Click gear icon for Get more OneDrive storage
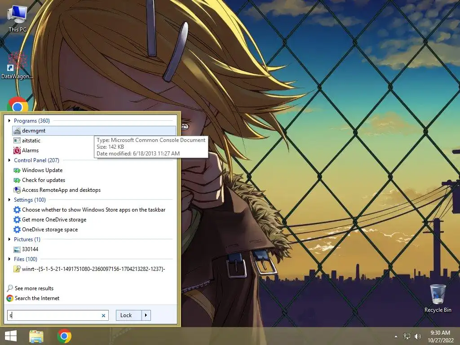This screenshot has width=460, height=345. coord(17,220)
